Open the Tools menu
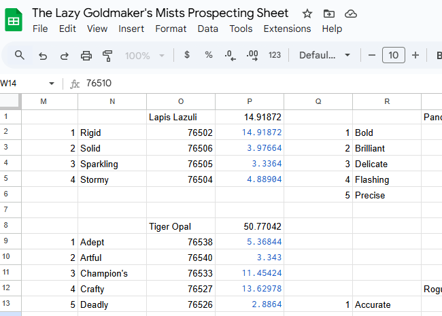 (x=241, y=29)
